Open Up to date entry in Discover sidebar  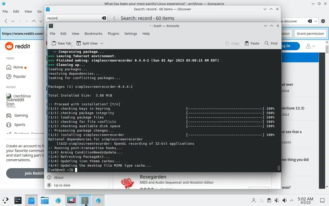tap(62, 185)
